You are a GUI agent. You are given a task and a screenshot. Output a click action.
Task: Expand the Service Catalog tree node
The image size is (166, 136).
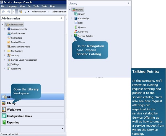point(72,36)
